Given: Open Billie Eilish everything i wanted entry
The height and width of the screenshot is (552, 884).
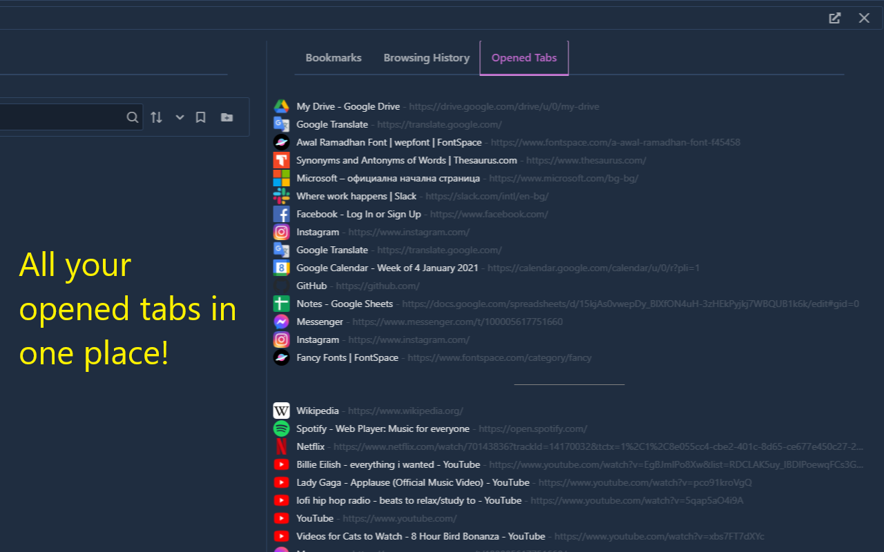Looking at the screenshot, I should click(x=388, y=464).
